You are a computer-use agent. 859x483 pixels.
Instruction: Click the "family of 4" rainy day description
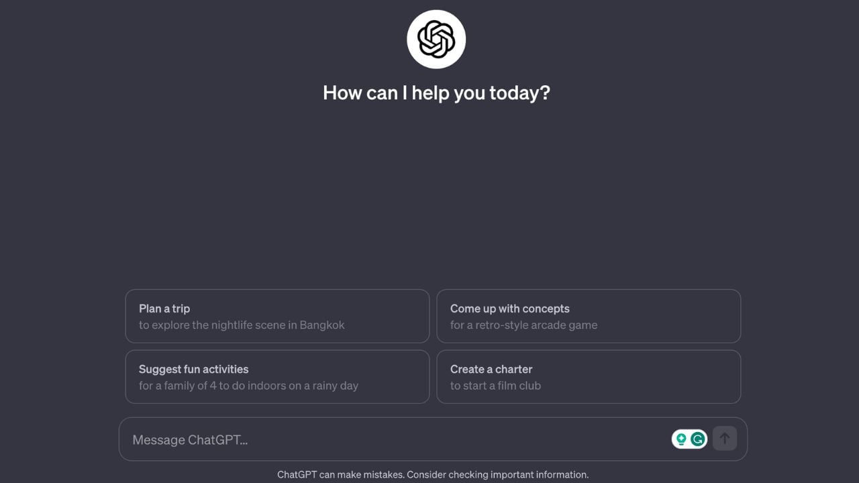pos(248,386)
